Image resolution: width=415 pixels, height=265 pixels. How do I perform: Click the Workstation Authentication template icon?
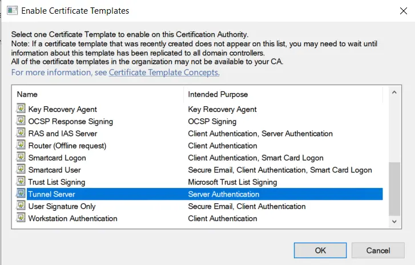(x=21, y=218)
